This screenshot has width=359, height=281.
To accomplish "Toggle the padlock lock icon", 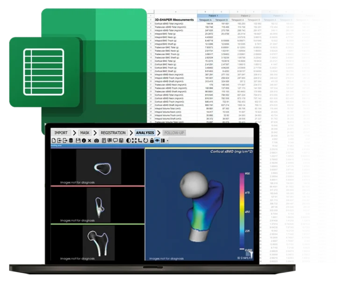I will pos(151,140).
